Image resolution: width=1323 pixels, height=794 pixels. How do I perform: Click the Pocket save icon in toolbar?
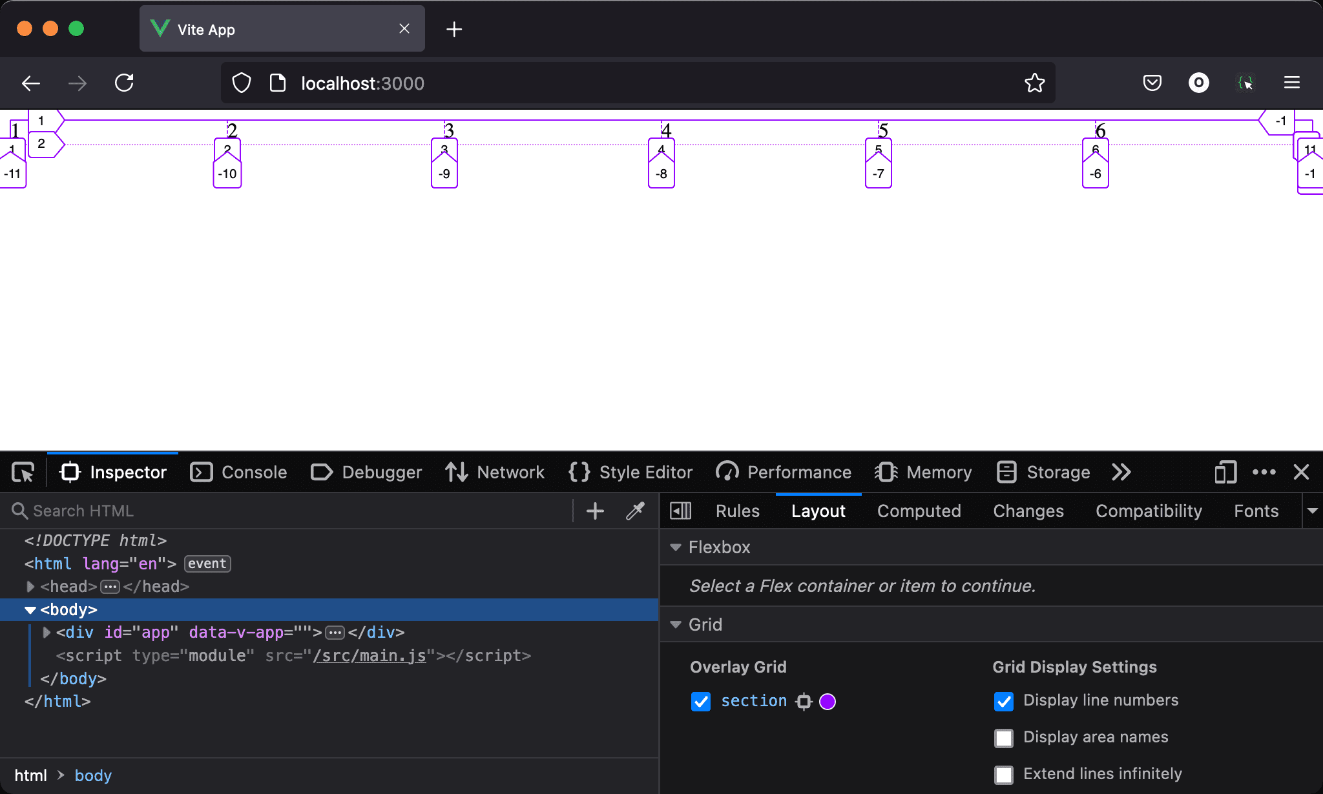tap(1152, 83)
